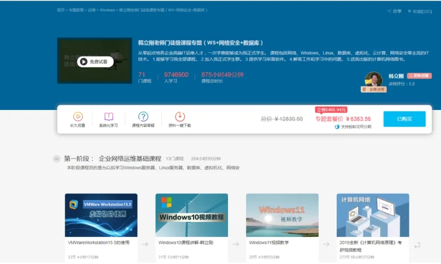Image resolution: width=441 pixels, height=264 pixels.
Task: Open the 计算机网络 course thumbnail
Action: 373,215
